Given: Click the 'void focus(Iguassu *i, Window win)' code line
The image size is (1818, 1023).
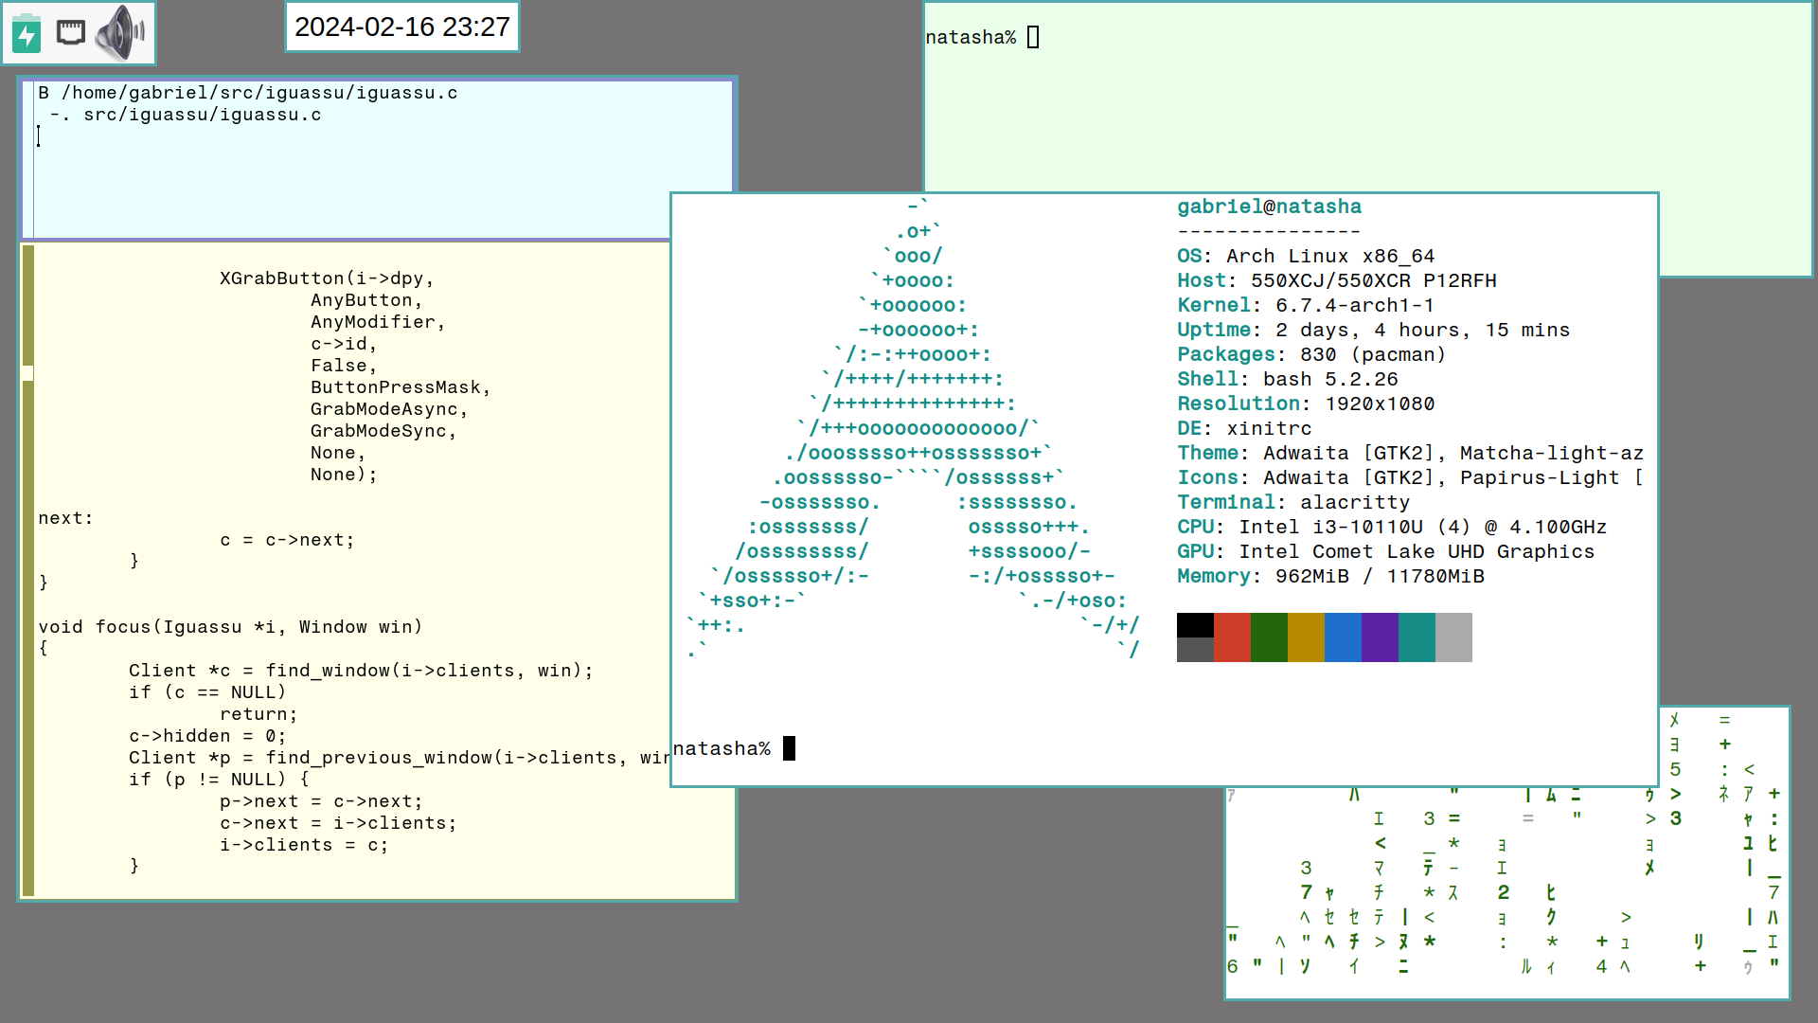Looking at the screenshot, I should (x=230, y=627).
